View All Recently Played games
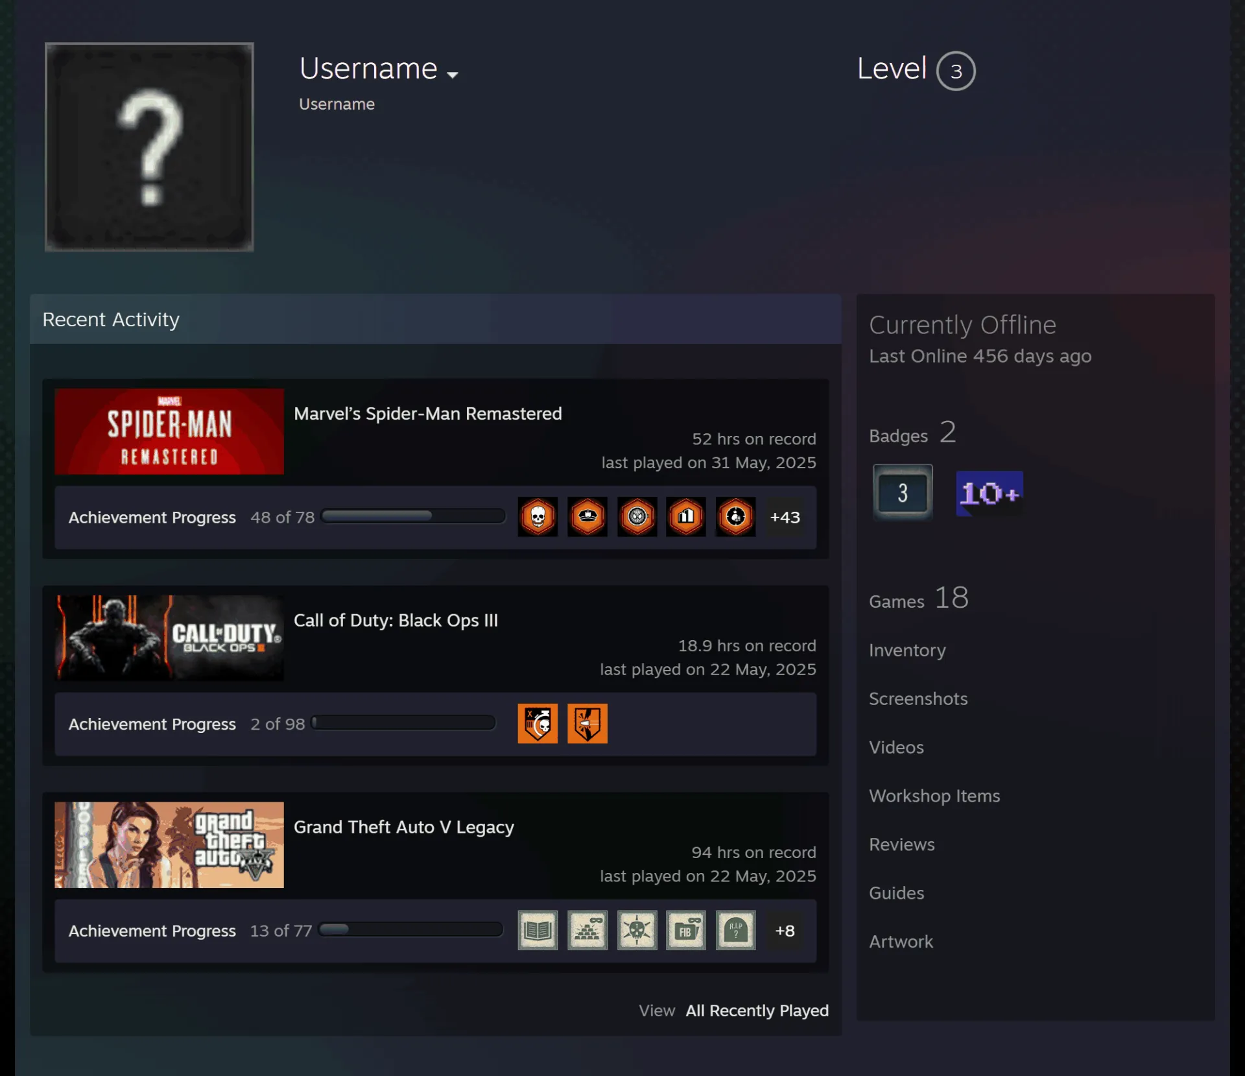Viewport: 1245px width, 1076px height. pyautogui.click(x=757, y=1010)
